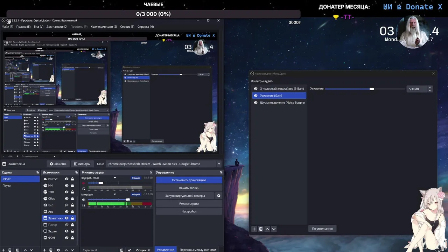Toggle monitoring headphones for Микр/доп

[x=84, y=205]
